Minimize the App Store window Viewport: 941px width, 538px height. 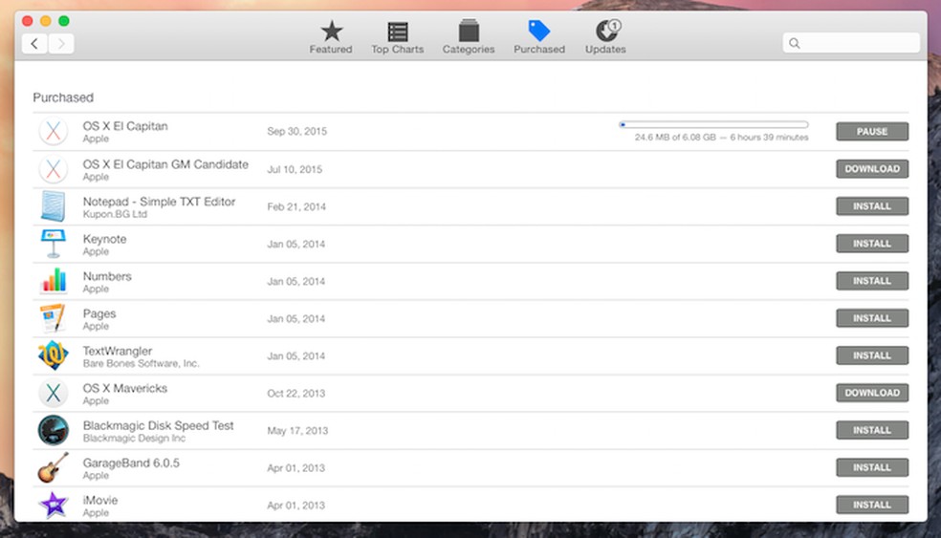click(x=46, y=21)
